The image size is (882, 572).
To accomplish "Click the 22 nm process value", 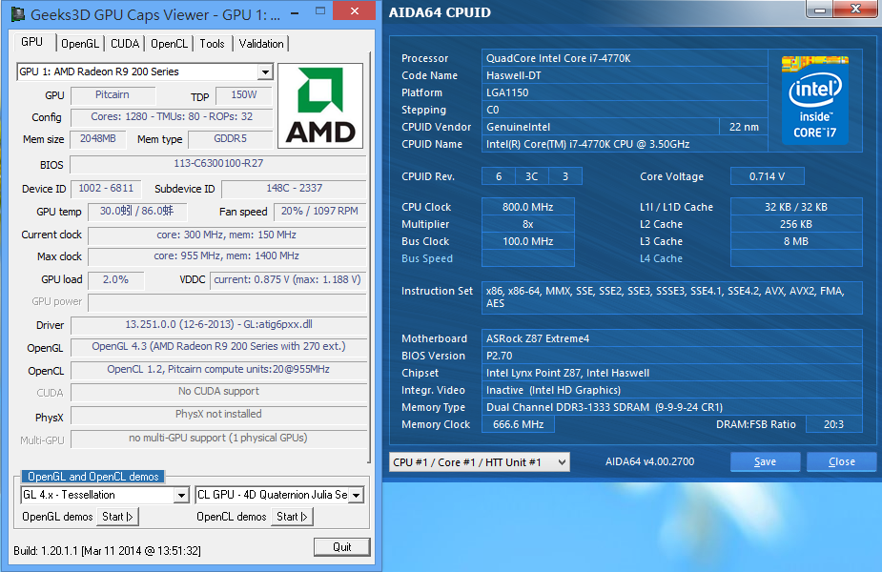I will pyautogui.click(x=744, y=127).
